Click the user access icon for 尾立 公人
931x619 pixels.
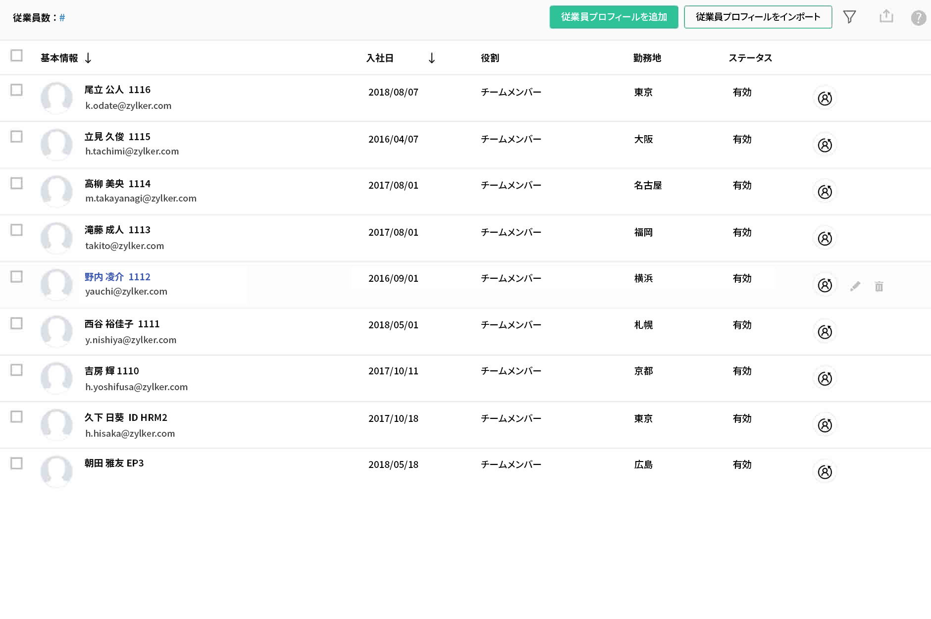pos(825,98)
